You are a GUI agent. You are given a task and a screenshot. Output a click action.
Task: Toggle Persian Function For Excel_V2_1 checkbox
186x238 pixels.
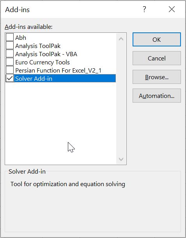(10, 70)
